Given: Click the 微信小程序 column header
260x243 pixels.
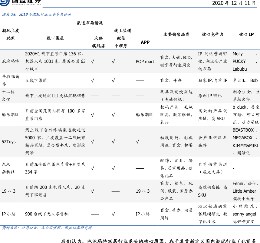Looking at the screenshot, I should [x=121, y=42].
